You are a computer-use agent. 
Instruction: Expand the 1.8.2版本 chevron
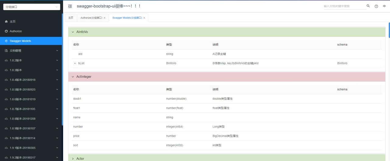pos(57,60)
